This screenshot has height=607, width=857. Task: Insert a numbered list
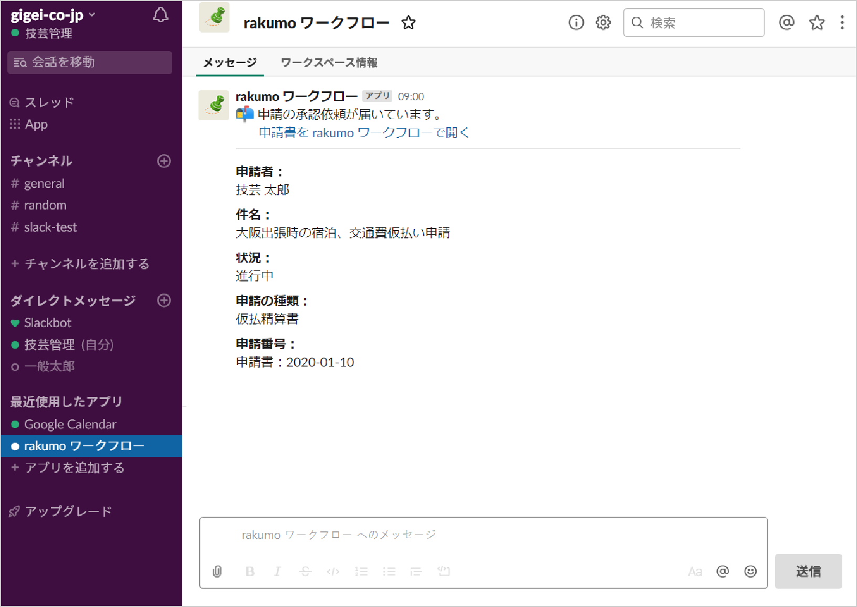(361, 571)
